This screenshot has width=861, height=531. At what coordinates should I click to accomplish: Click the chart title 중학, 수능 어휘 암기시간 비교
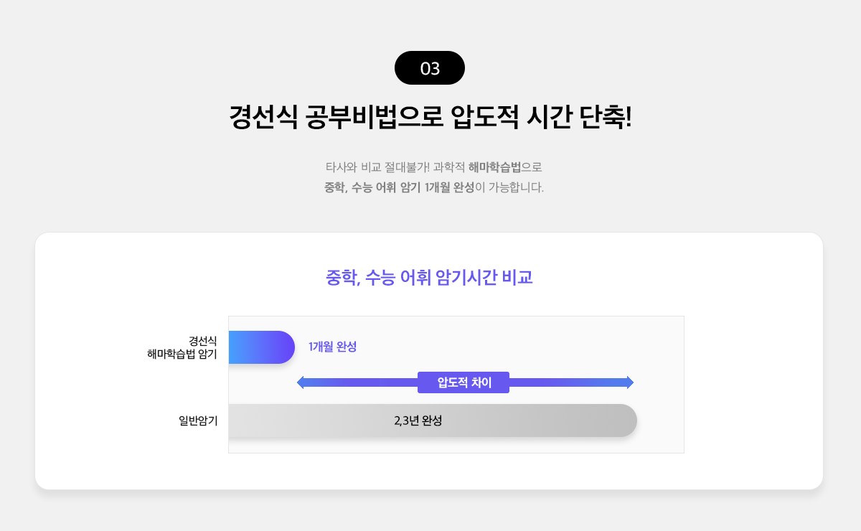coord(429,278)
